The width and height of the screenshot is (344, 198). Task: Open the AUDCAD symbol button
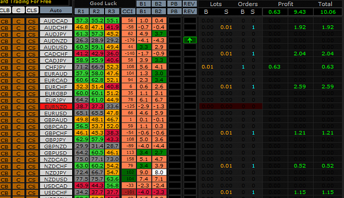[x=56, y=21]
